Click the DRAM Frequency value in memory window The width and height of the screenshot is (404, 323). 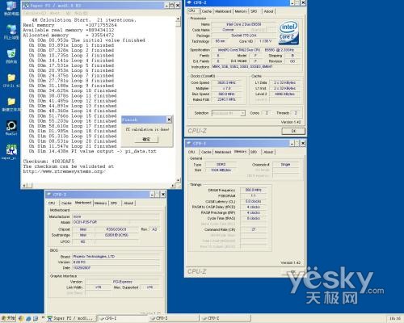point(253,190)
